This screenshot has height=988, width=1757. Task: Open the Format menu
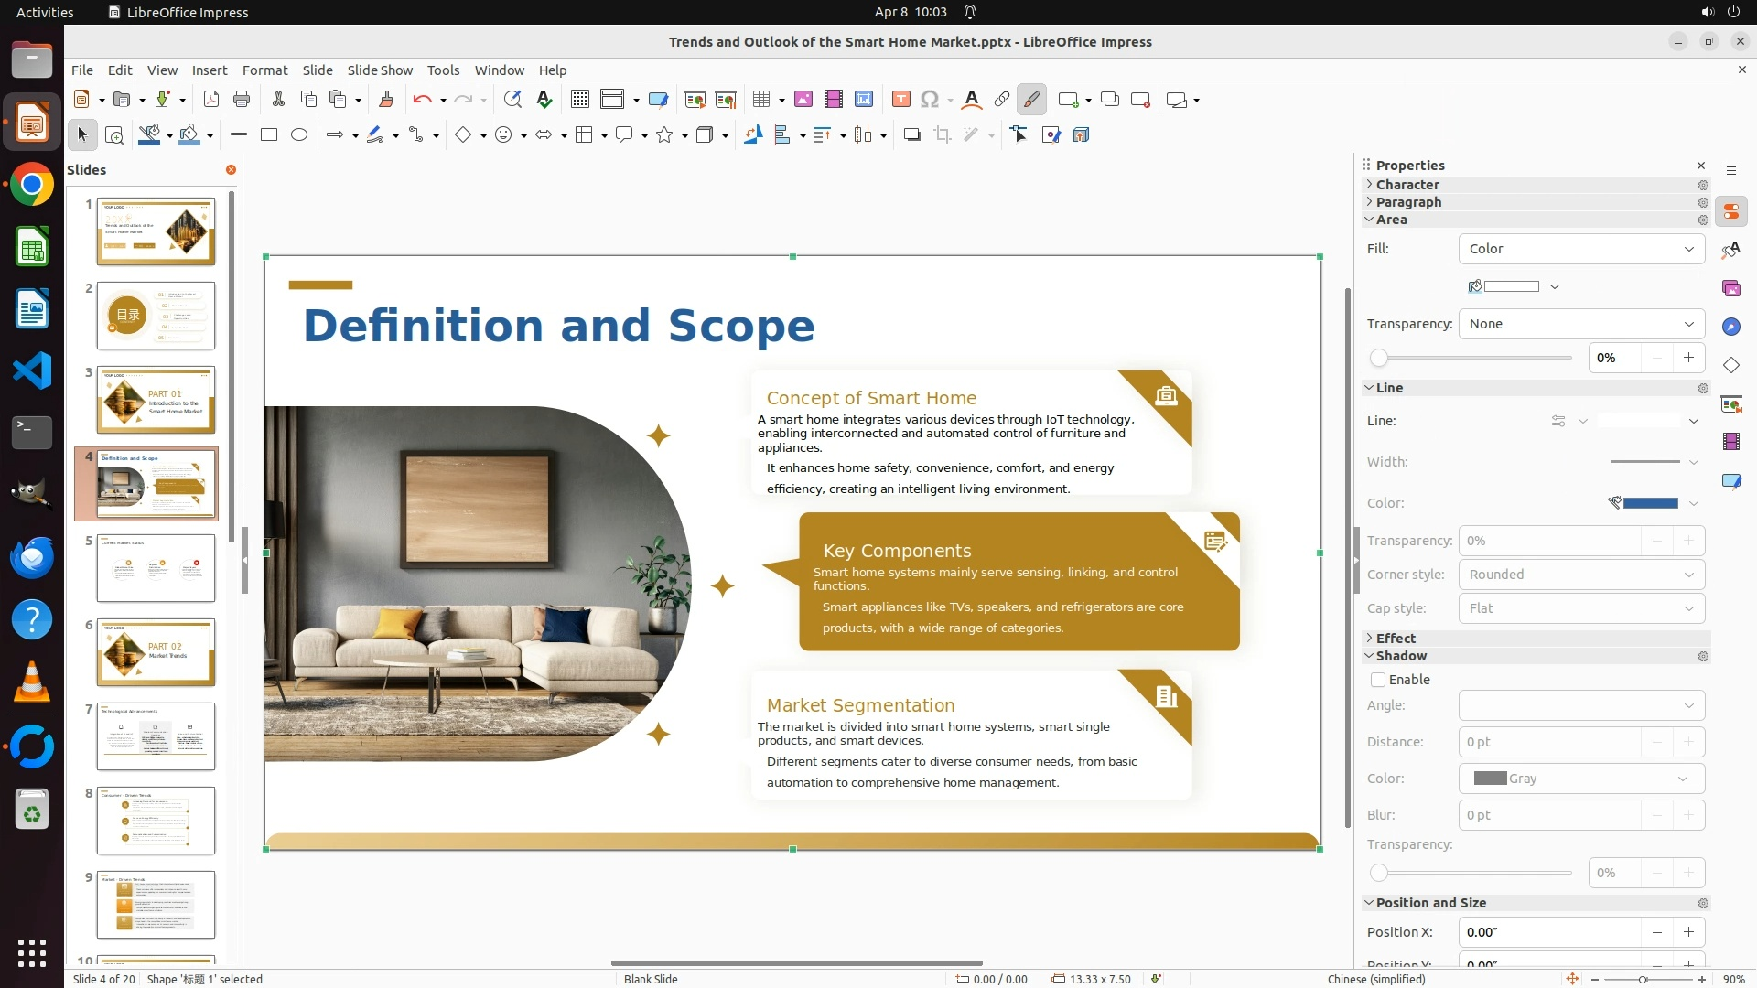264,70
